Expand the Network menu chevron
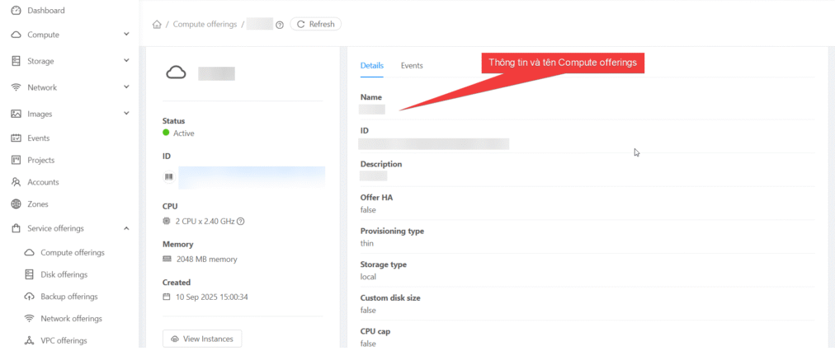835x351 pixels. pyautogui.click(x=126, y=87)
